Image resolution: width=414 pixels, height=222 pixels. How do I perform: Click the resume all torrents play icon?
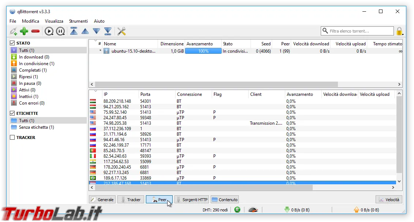point(49,31)
